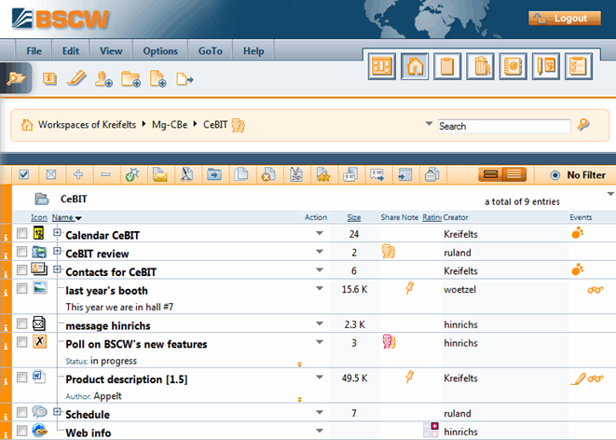Open the Options menu
The height and width of the screenshot is (440, 616).
click(x=160, y=51)
